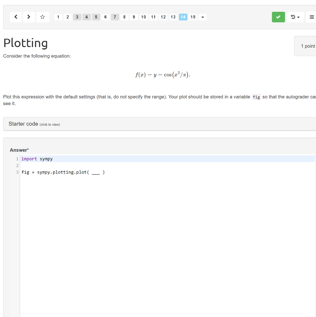316x317 pixels.
Task: Click empty line 2 in the editor
Action: [167, 166]
